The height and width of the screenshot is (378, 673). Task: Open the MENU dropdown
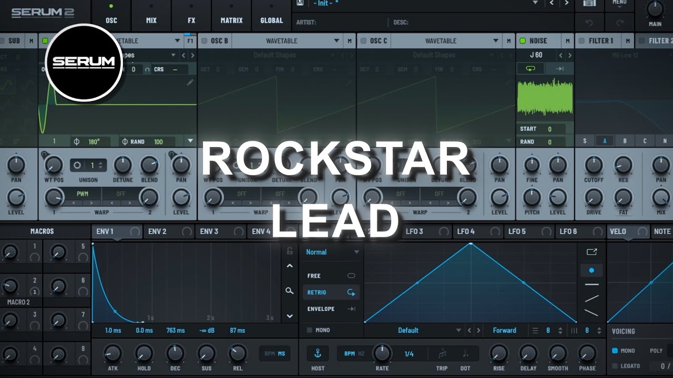[620, 4]
